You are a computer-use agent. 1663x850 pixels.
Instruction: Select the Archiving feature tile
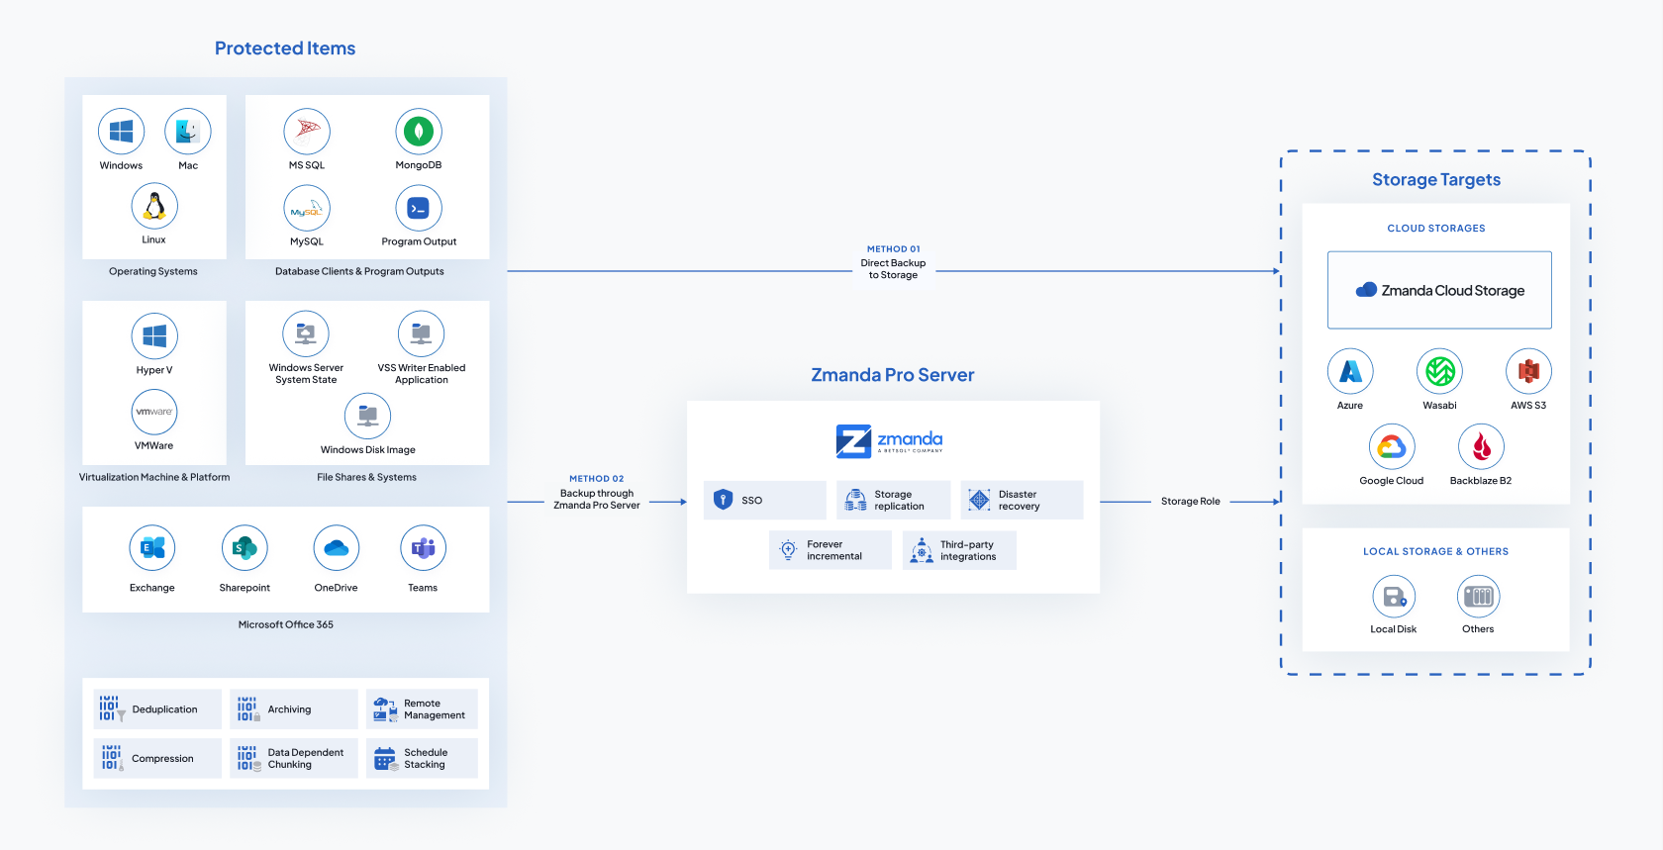click(x=294, y=709)
